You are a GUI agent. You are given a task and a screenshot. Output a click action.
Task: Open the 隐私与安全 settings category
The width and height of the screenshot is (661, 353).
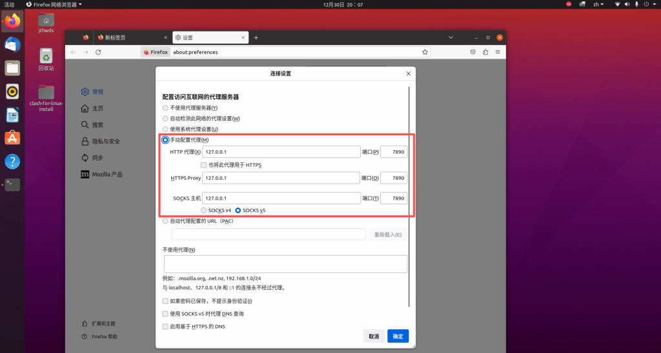(x=105, y=141)
